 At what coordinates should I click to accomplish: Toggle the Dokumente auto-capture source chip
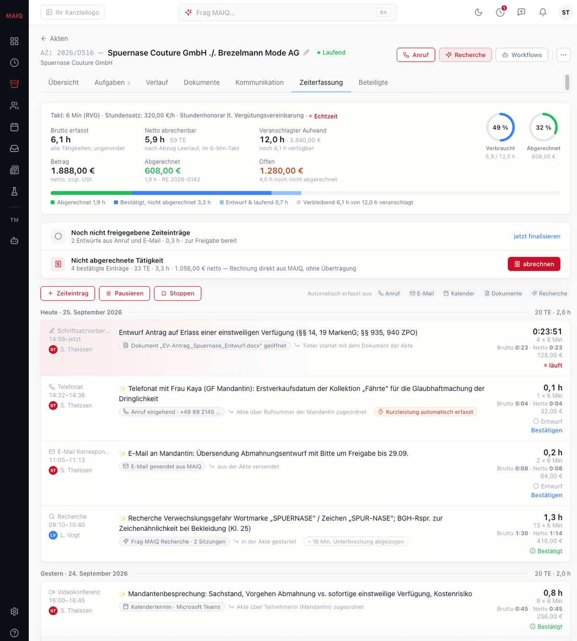[x=503, y=293]
